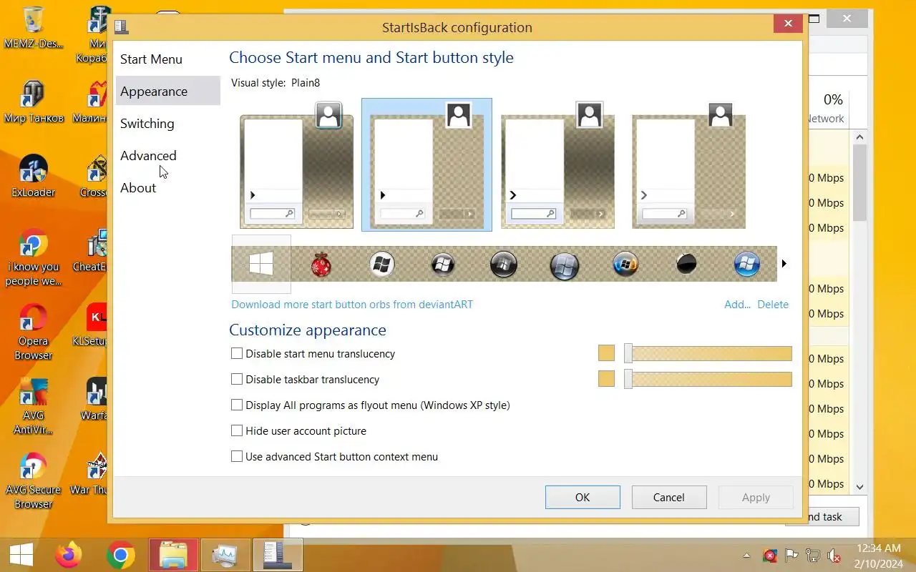Select the i know you people desktop shortcut
Screen dimensions: 916x572
[x=33, y=258]
